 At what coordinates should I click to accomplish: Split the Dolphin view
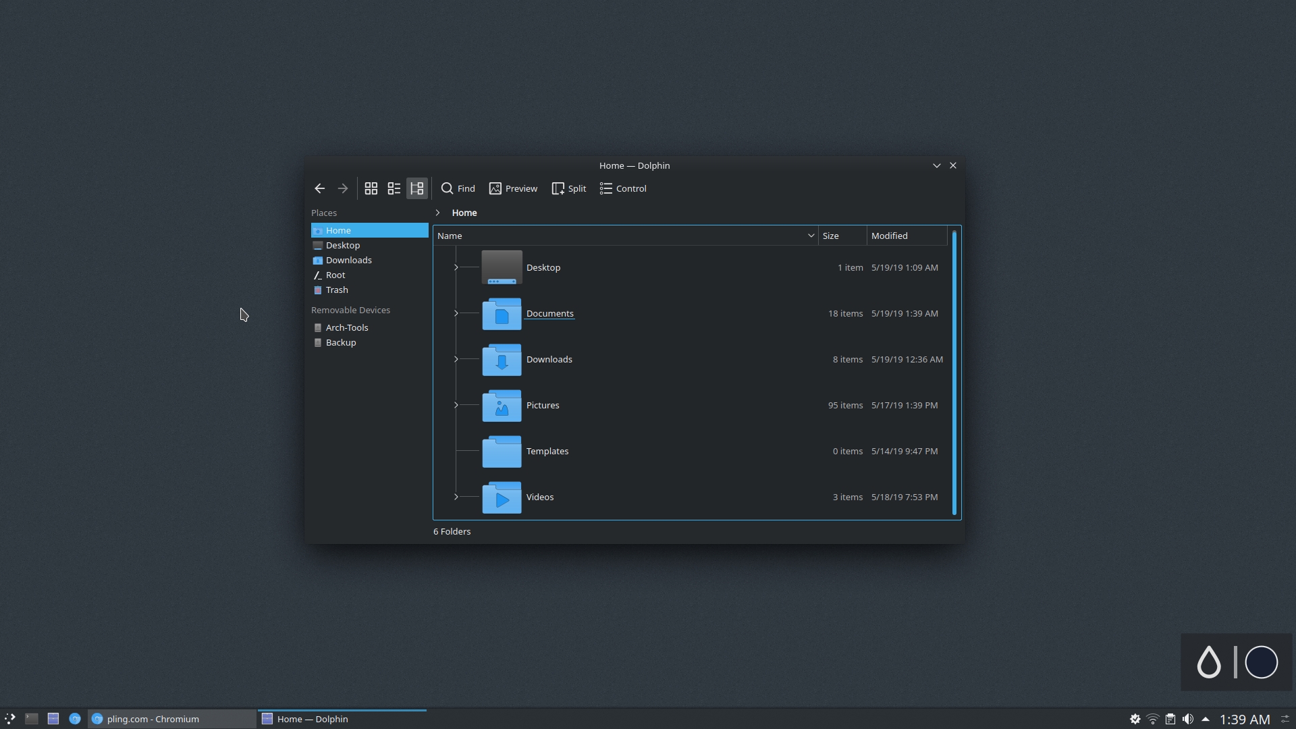[569, 189]
